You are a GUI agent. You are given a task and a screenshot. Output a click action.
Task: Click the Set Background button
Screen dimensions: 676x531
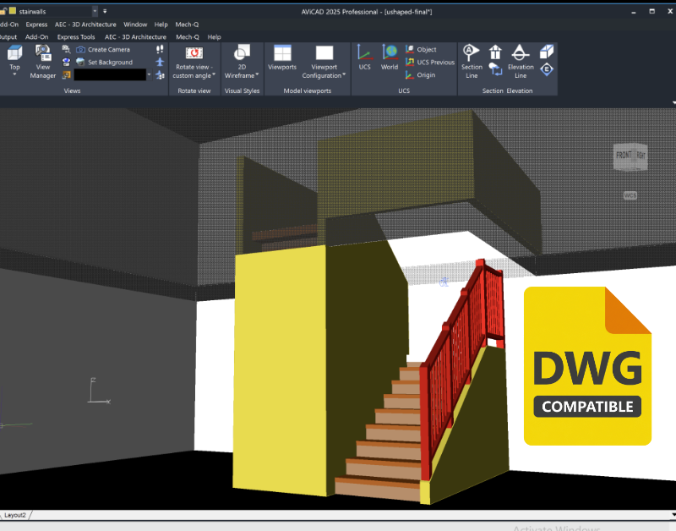104,62
